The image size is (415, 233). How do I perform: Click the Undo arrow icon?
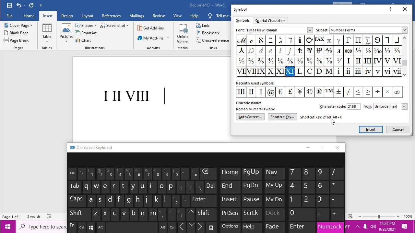point(18,5)
